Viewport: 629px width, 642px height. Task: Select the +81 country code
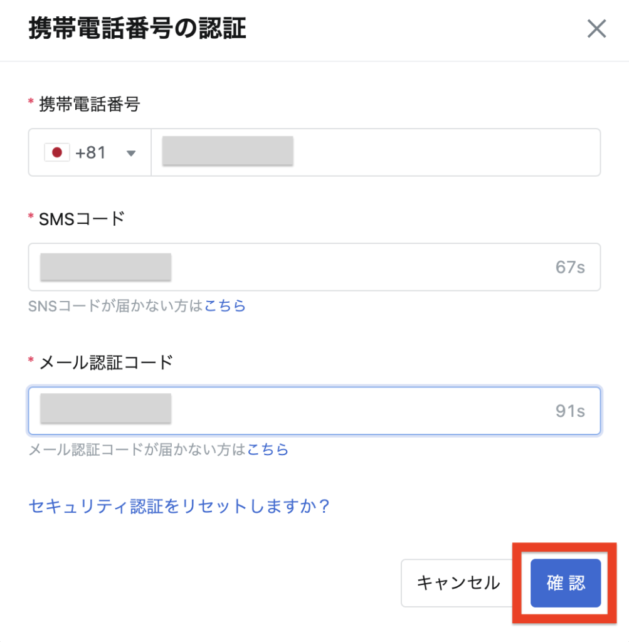pos(91,153)
